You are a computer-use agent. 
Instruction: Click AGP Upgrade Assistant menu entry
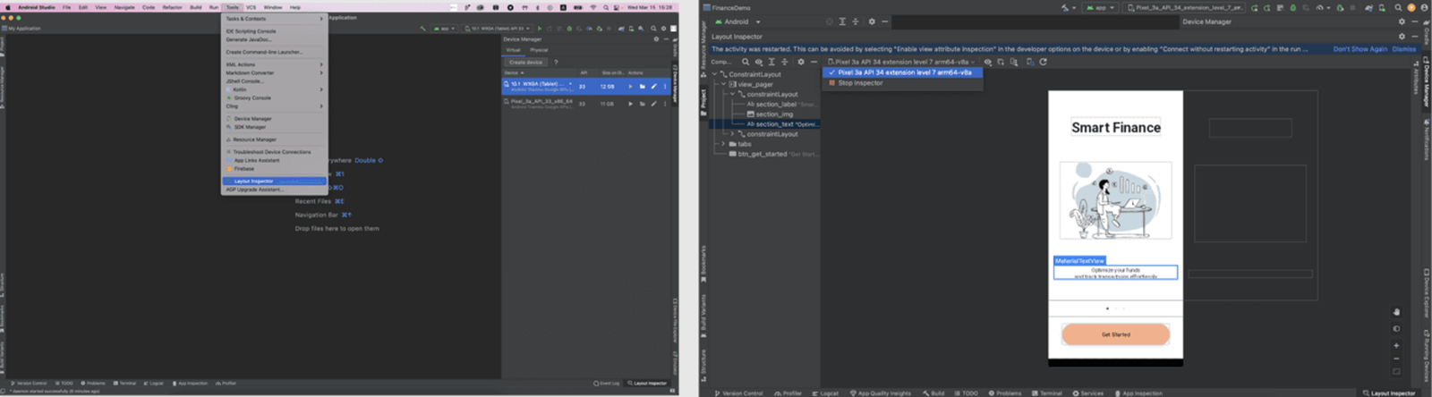tap(274, 190)
